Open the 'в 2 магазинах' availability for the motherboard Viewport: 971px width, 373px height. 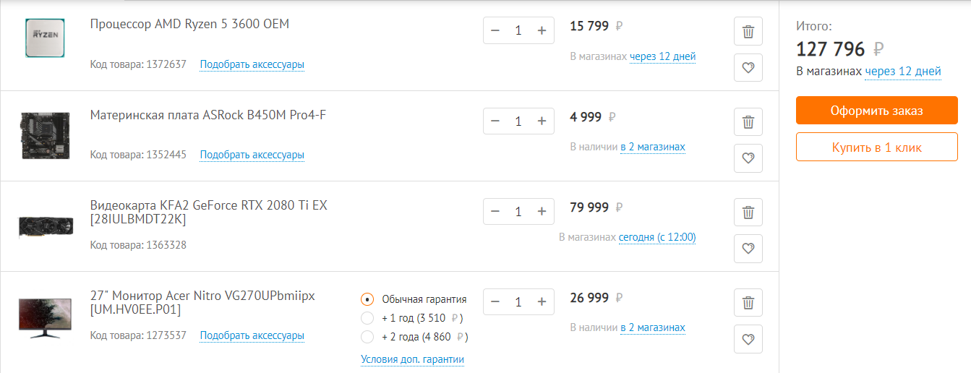pos(652,147)
